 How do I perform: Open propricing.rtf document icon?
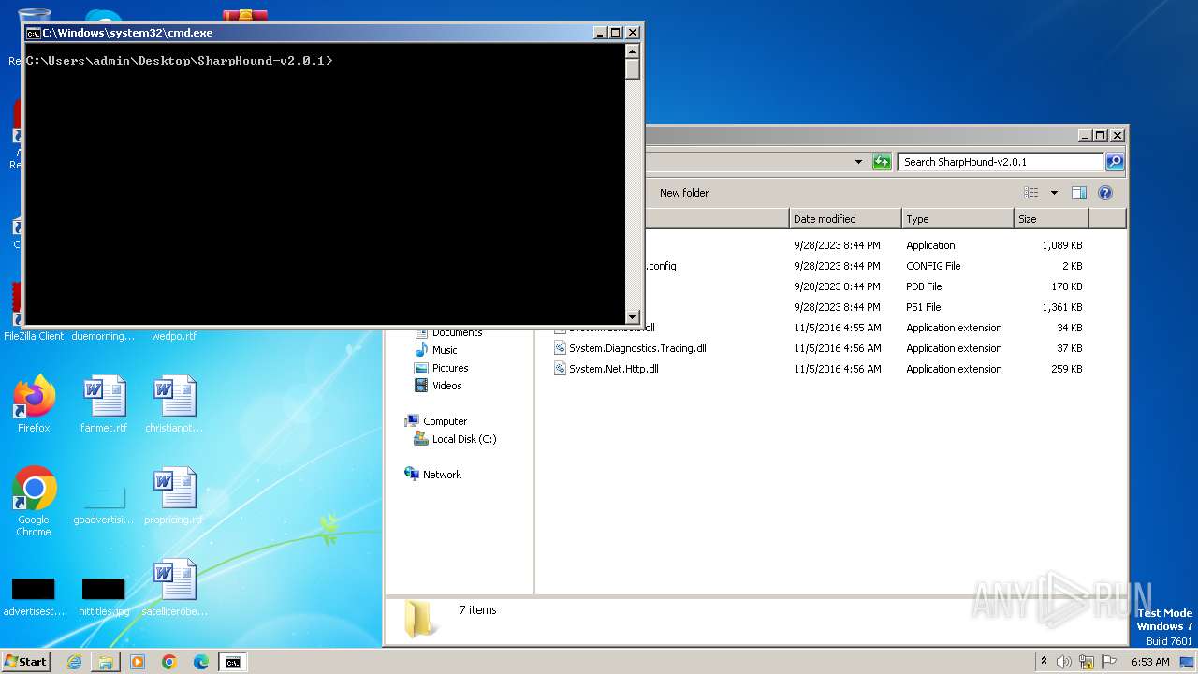174,496
